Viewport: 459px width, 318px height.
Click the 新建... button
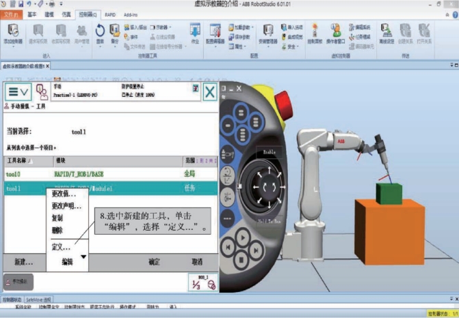(x=24, y=262)
